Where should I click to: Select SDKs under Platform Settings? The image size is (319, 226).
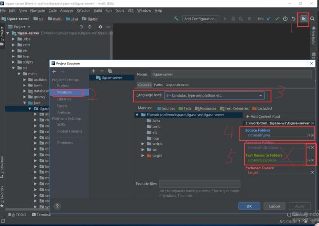(x=61, y=124)
